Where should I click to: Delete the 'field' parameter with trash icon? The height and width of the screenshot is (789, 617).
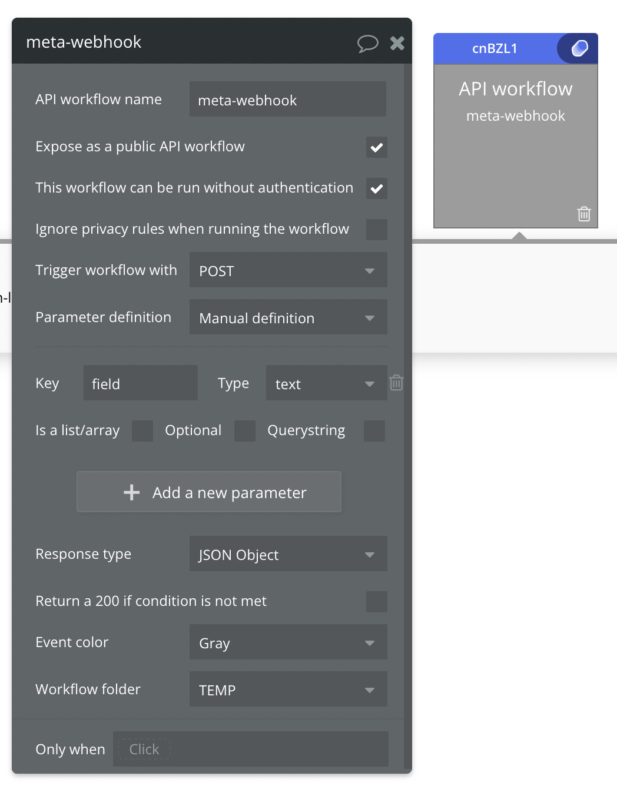397,383
